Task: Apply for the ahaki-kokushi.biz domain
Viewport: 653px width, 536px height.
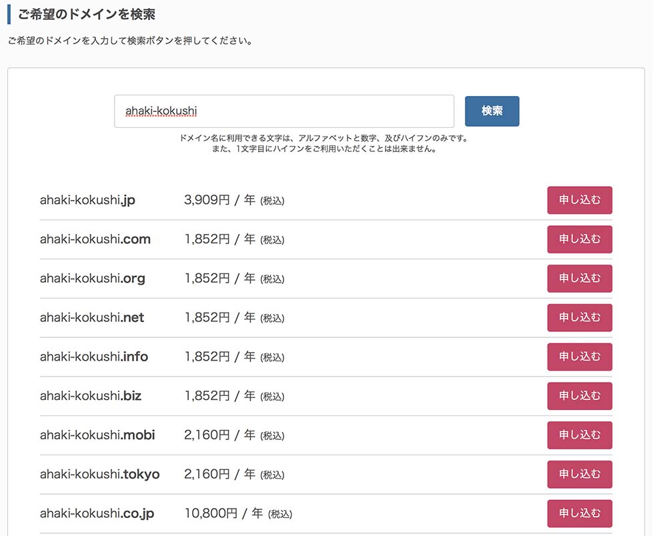Action: click(x=579, y=396)
